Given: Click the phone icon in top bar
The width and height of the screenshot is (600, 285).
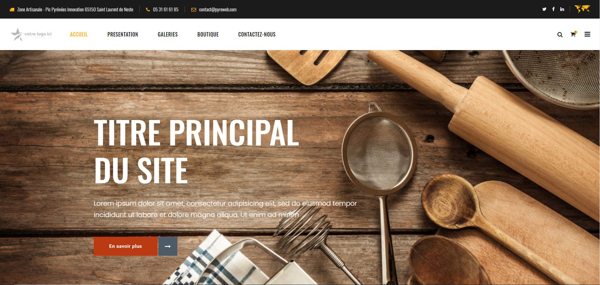Looking at the screenshot, I should click(148, 9).
